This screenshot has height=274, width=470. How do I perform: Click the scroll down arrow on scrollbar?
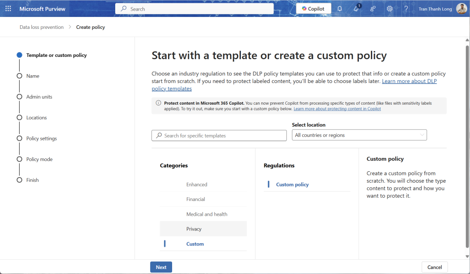click(x=467, y=257)
